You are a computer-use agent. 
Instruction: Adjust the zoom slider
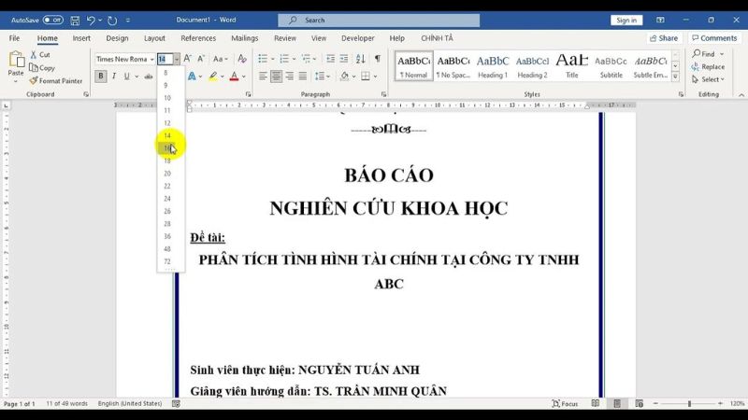pos(689,403)
